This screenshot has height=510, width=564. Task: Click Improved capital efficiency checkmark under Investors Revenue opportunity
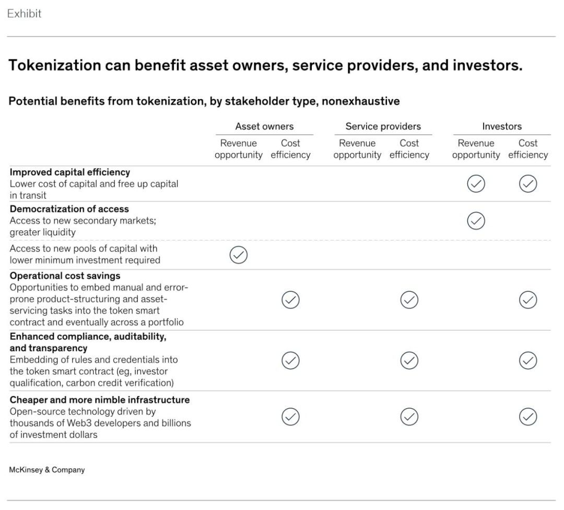click(476, 183)
